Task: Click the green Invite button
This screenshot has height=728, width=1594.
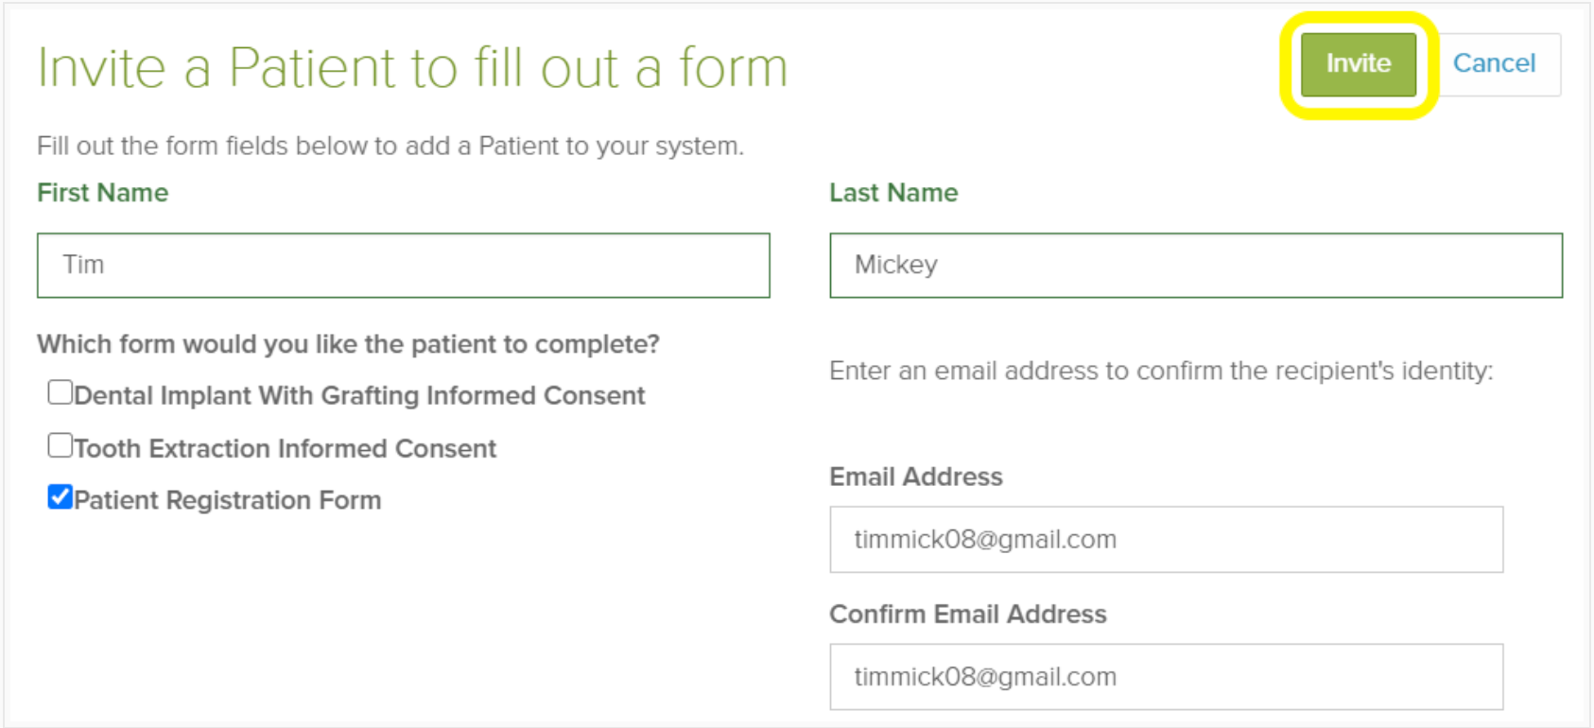Action: [1358, 64]
